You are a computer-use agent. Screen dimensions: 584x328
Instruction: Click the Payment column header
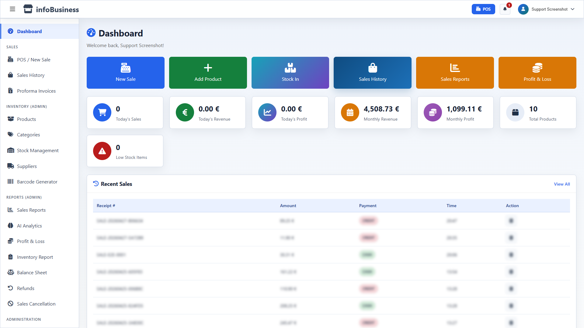pyautogui.click(x=368, y=206)
